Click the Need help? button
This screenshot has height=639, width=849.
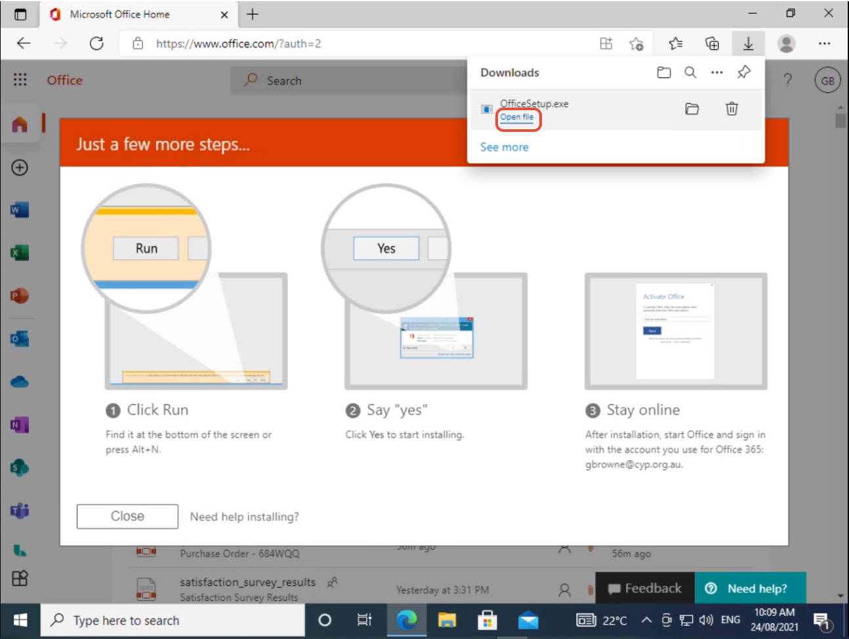(x=751, y=588)
